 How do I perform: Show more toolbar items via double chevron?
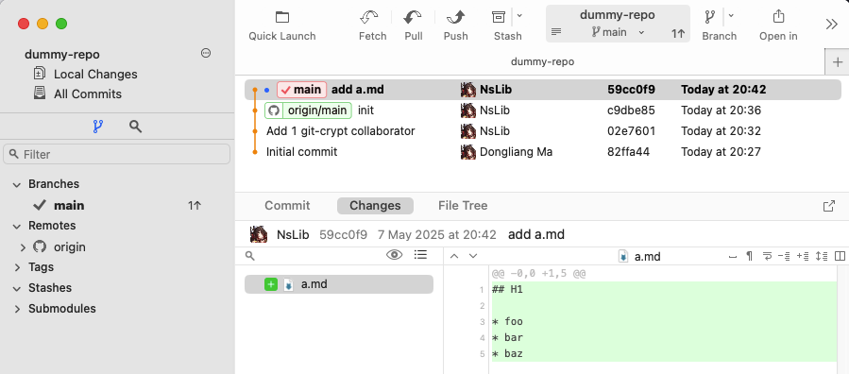(832, 25)
